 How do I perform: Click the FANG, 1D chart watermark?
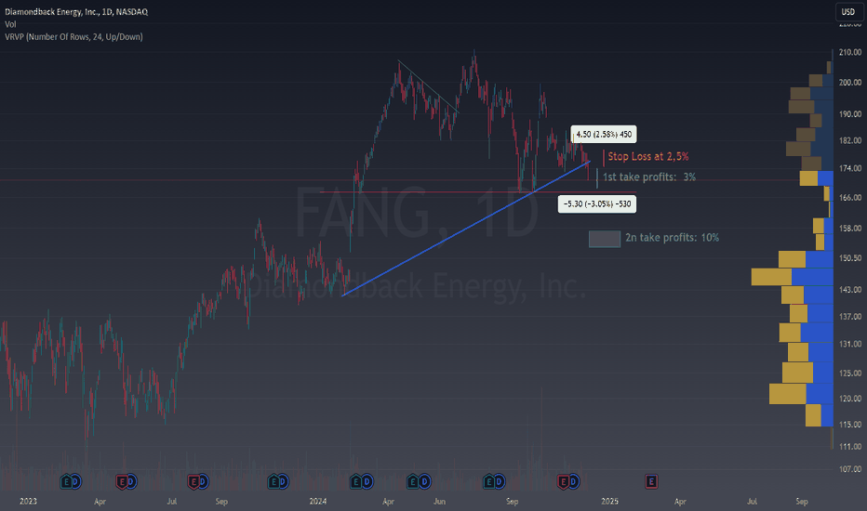tap(417, 214)
